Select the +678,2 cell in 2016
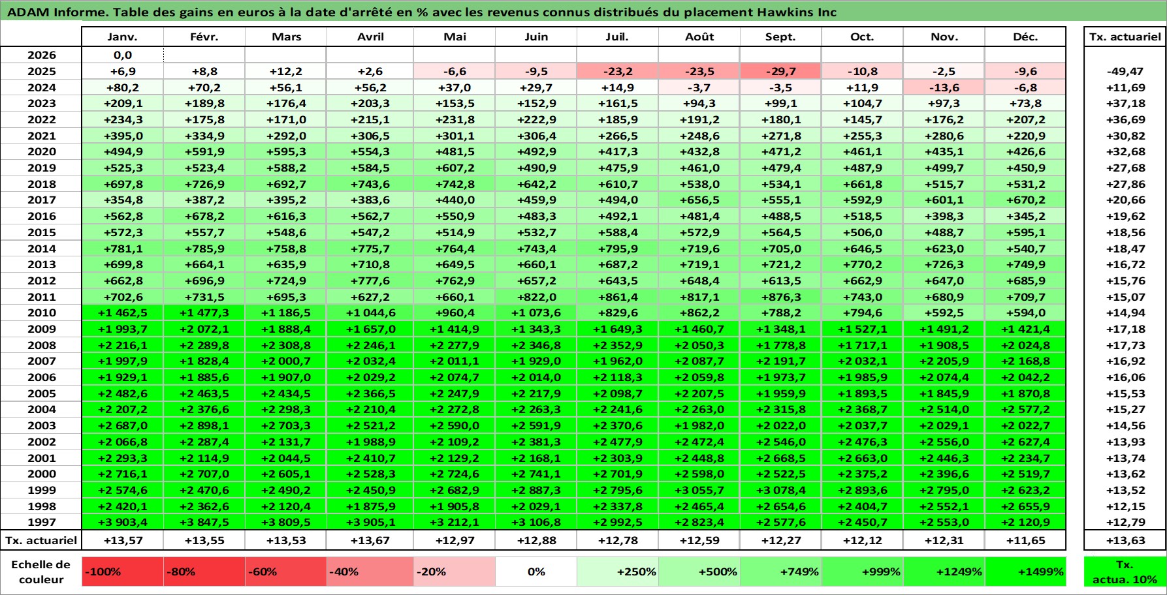Image resolution: width=1167 pixels, height=595 pixels. coord(204,216)
